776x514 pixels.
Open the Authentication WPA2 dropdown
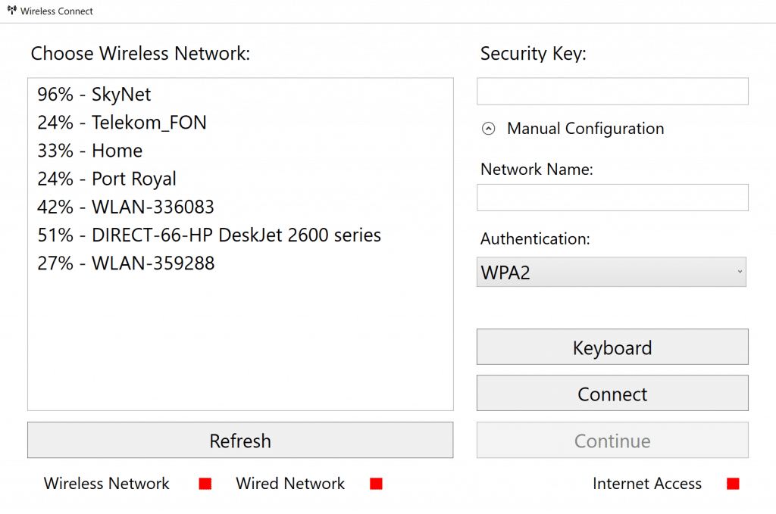[x=612, y=272]
